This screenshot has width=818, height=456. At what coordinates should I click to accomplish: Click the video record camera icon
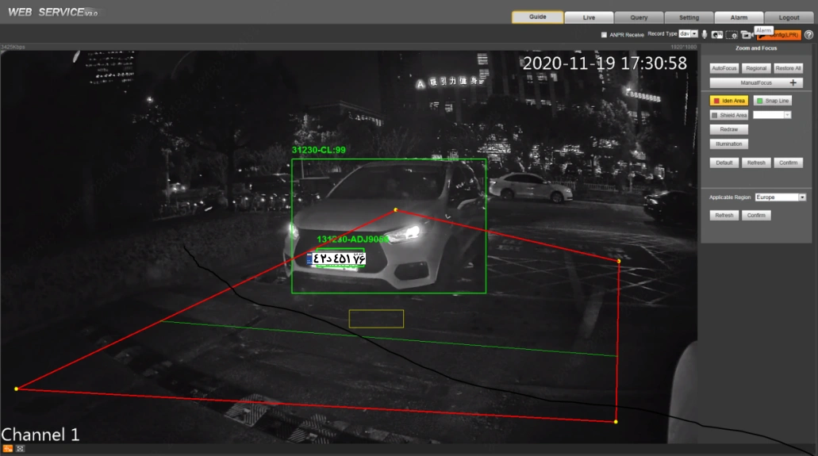[x=746, y=35]
